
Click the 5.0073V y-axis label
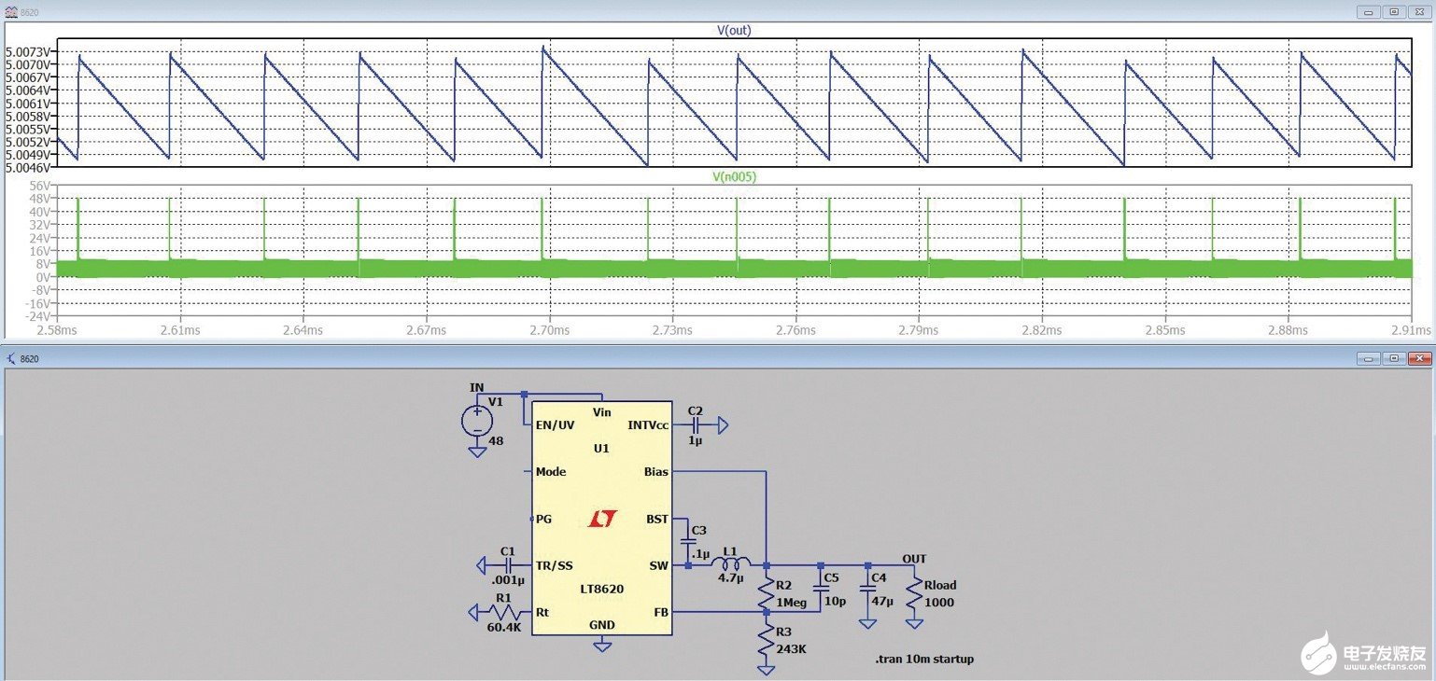pos(29,51)
